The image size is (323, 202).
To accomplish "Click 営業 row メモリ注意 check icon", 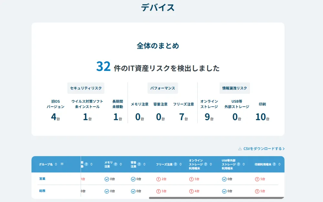I will pos(107,179).
